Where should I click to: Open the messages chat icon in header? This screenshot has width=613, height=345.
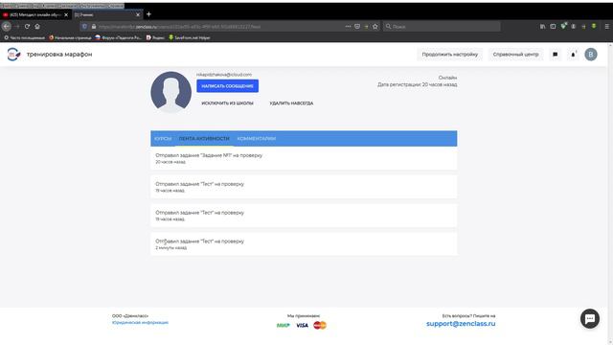pos(556,55)
